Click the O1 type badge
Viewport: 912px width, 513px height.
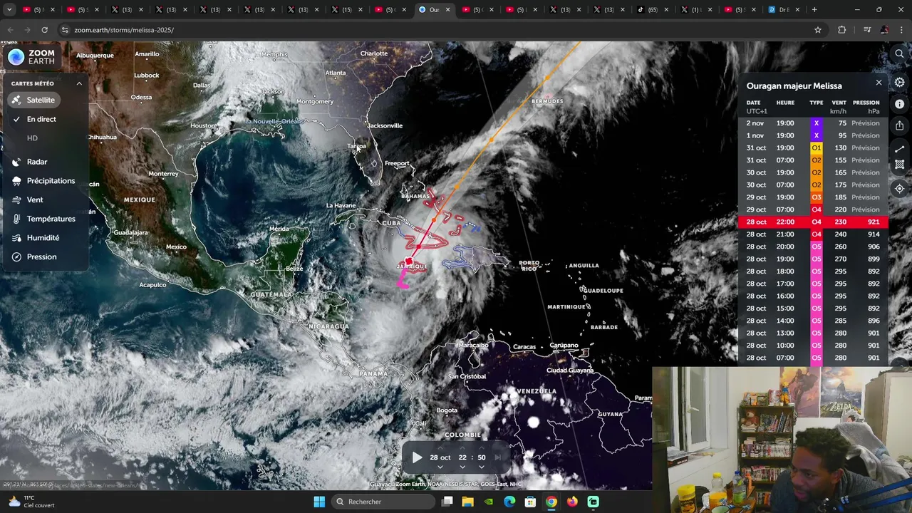[x=817, y=147]
